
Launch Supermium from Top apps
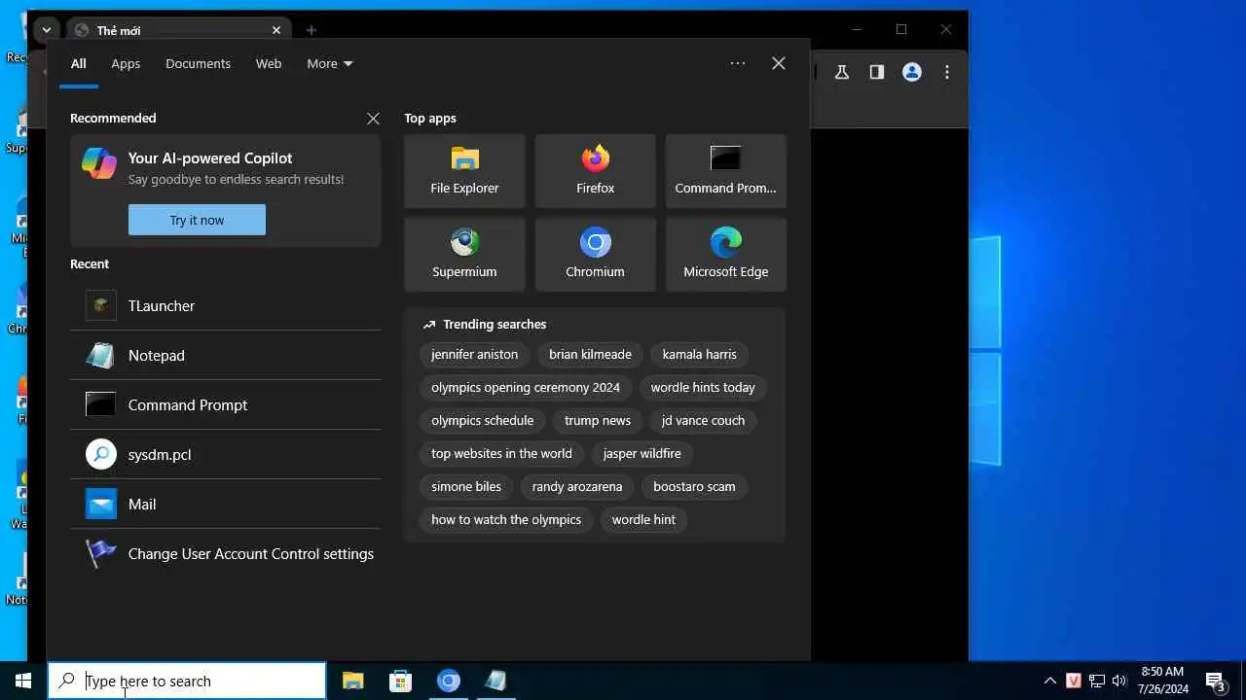464,255
